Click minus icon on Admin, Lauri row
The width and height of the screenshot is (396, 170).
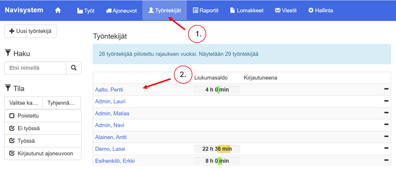[x=386, y=101]
